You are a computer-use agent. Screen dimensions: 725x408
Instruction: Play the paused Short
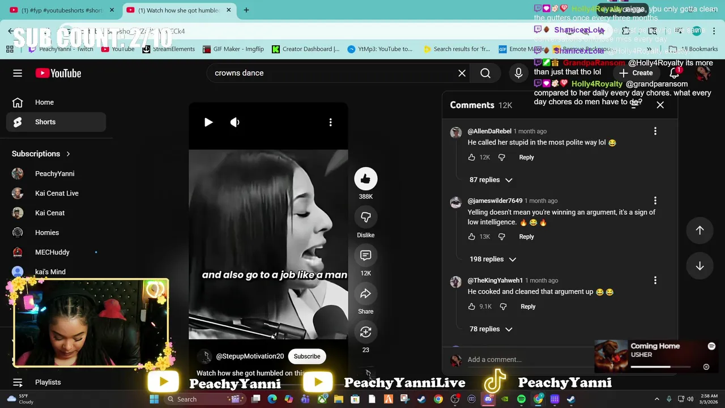pos(208,122)
